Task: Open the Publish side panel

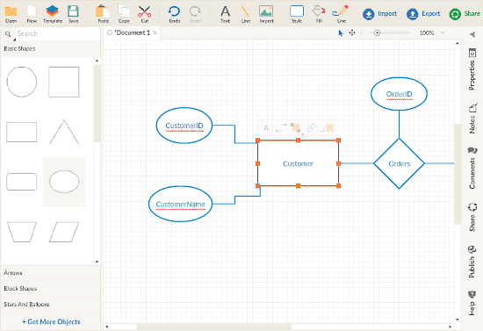Action: pyautogui.click(x=472, y=262)
